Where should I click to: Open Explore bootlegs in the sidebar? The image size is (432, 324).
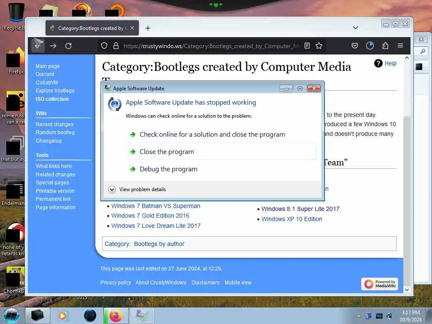click(x=55, y=91)
